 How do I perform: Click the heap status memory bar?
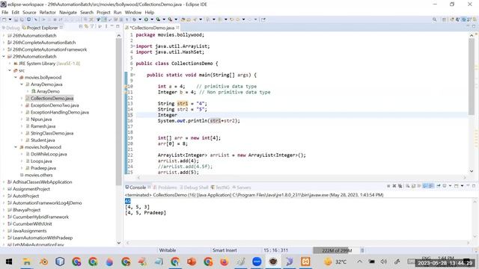(x=336, y=250)
